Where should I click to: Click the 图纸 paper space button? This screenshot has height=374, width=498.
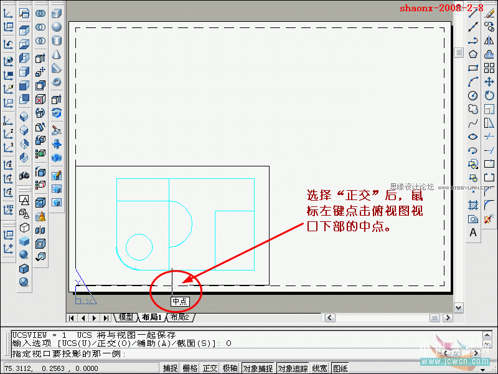click(x=341, y=368)
